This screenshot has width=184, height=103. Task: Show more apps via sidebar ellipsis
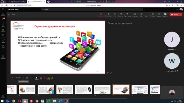pos(3,52)
